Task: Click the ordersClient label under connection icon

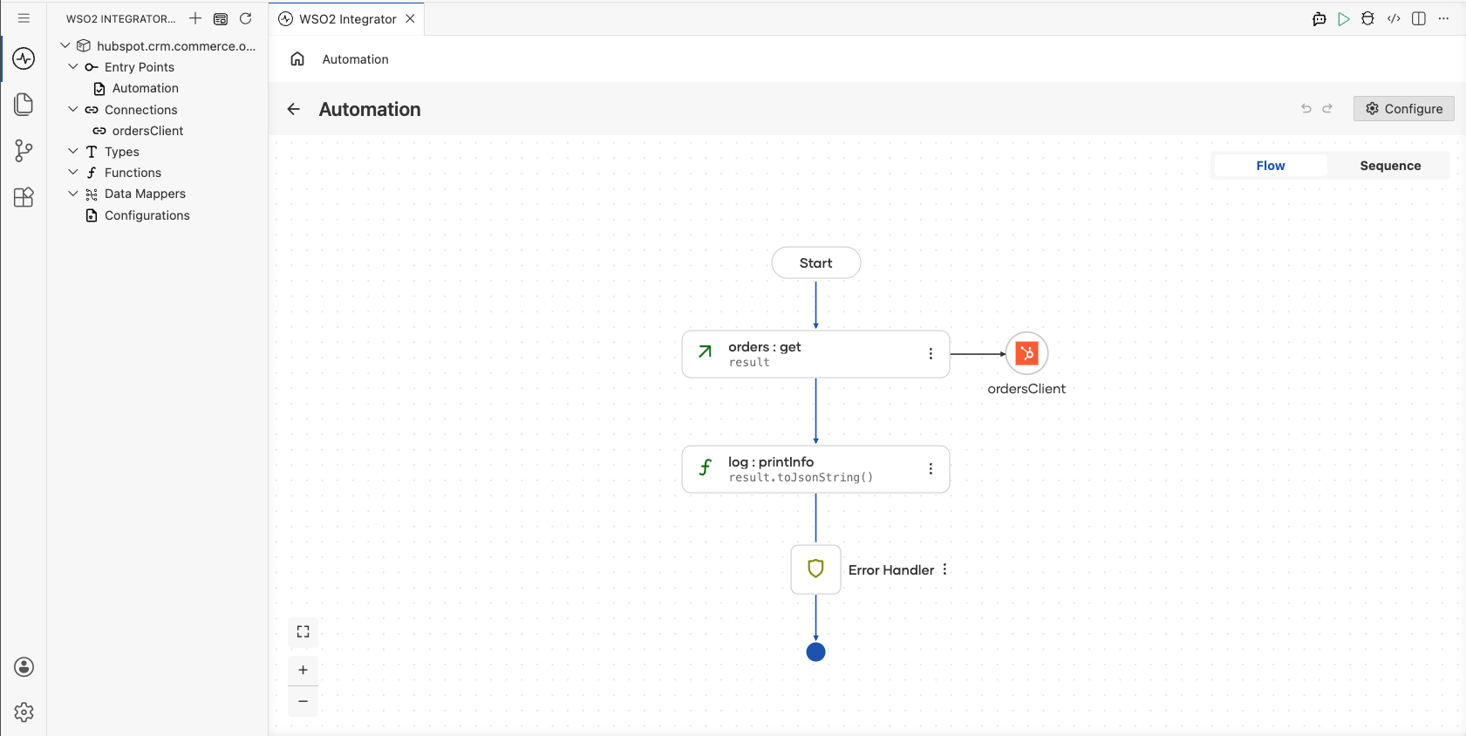Action: (x=1026, y=389)
